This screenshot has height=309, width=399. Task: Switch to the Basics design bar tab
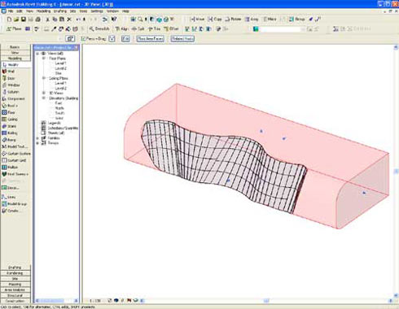tap(15, 47)
